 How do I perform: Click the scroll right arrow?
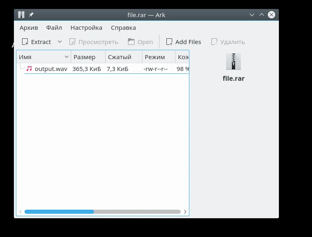(x=185, y=212)
